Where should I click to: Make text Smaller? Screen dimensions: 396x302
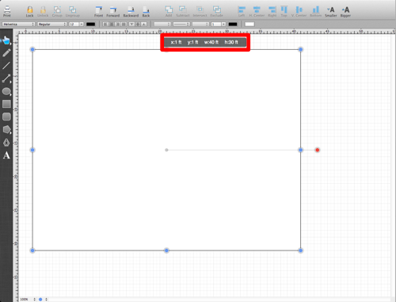[331, 11]
